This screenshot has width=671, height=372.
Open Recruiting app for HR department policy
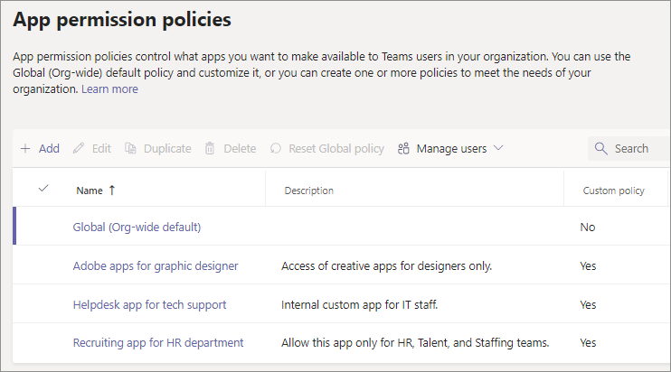click(x=158, y=342)
